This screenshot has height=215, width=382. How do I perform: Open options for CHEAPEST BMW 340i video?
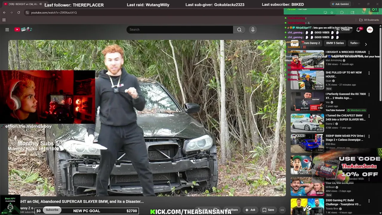coord(369,116)
